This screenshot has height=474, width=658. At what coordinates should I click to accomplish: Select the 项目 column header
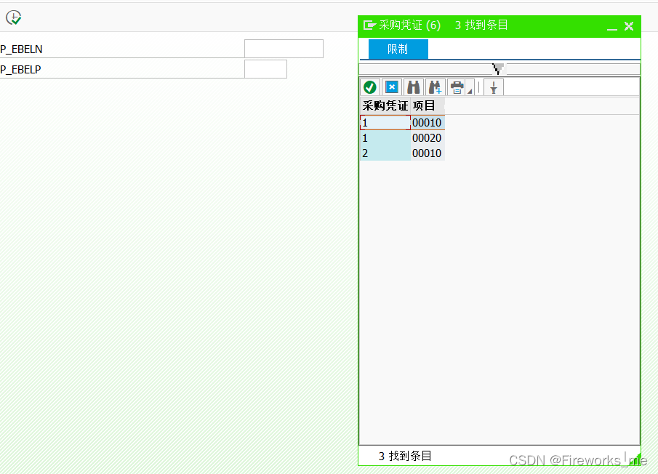click(428, 105)
